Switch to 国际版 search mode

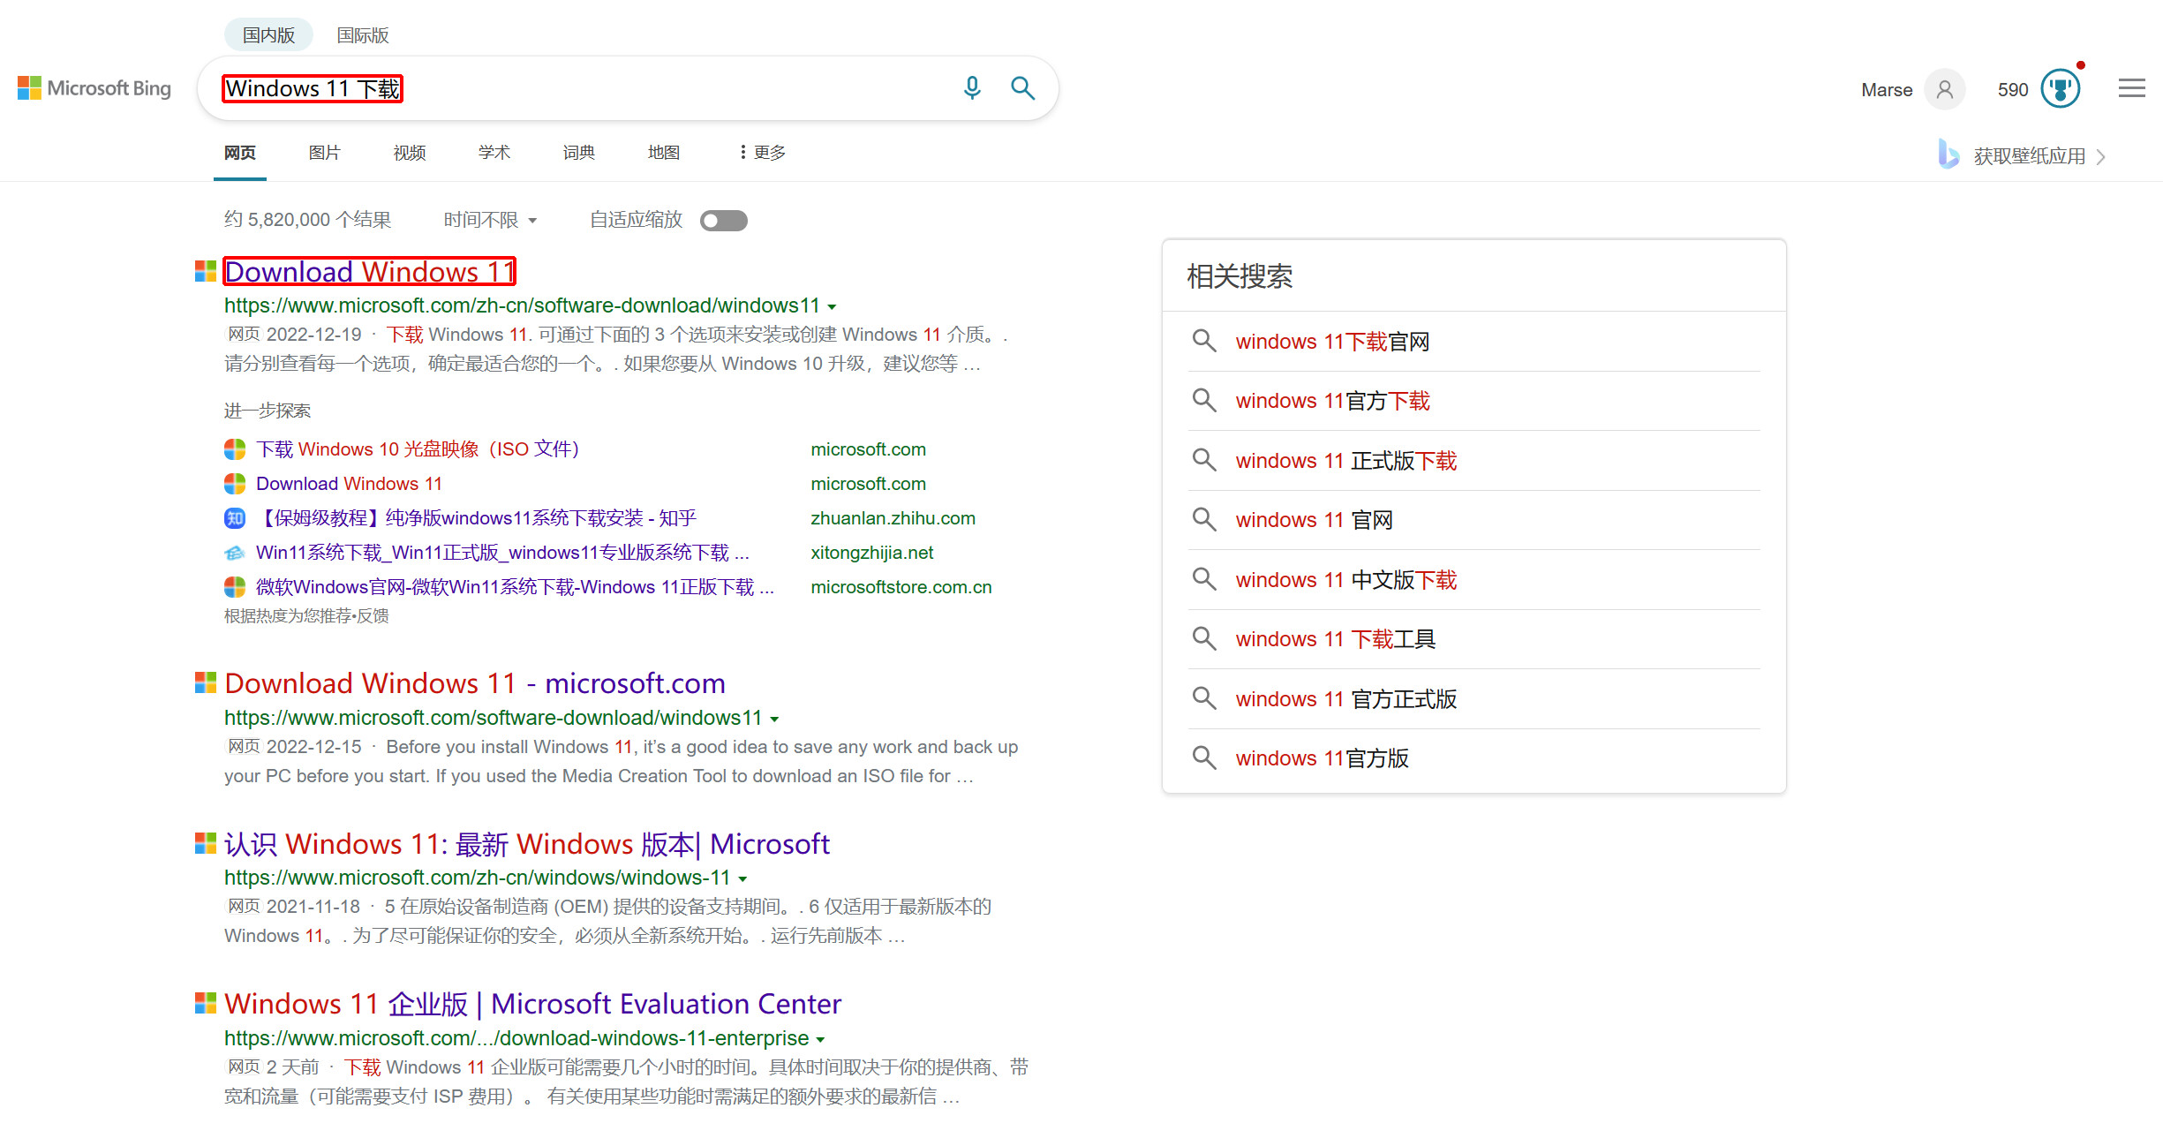[363, 35]
